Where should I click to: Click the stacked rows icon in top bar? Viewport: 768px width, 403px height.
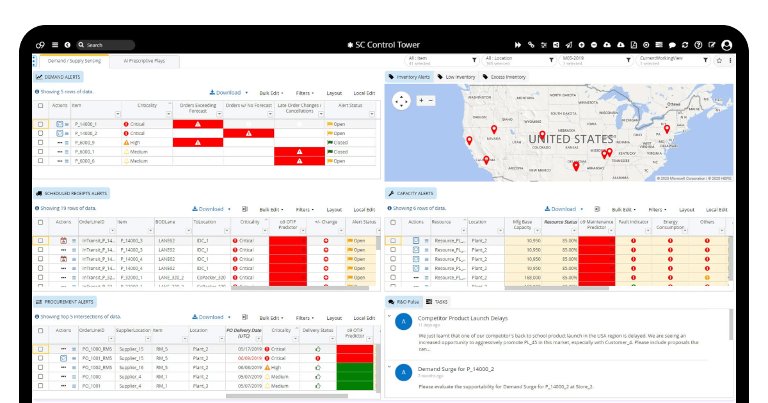point(659,45)
